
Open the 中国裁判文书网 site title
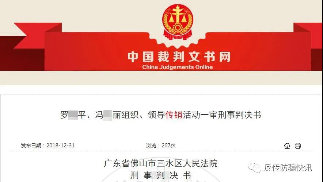179,57
